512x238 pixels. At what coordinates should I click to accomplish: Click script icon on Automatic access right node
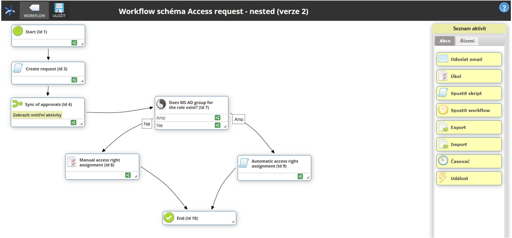click(243, 163)
